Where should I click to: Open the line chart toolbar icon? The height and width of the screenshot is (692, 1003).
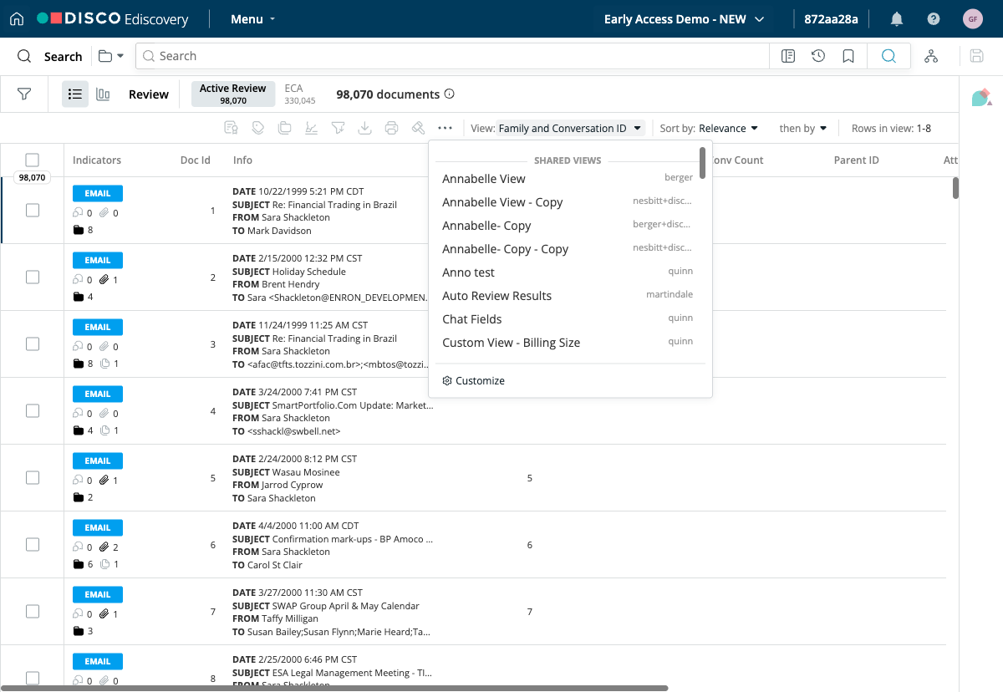(x=311, y=128)
